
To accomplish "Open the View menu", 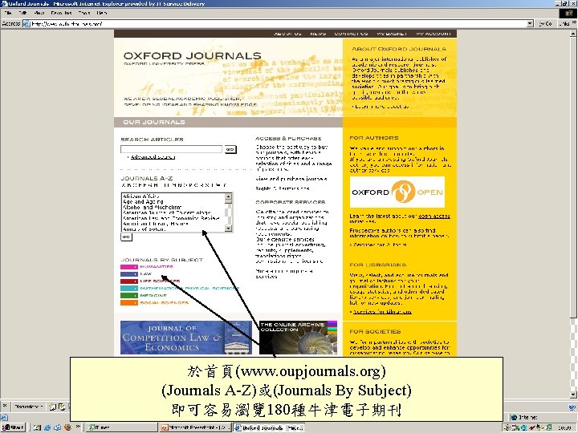I will 39,13.
